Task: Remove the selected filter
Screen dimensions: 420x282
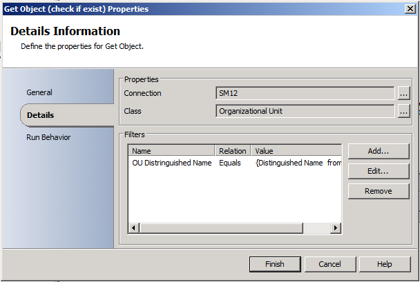Action: tap(379, 191)
